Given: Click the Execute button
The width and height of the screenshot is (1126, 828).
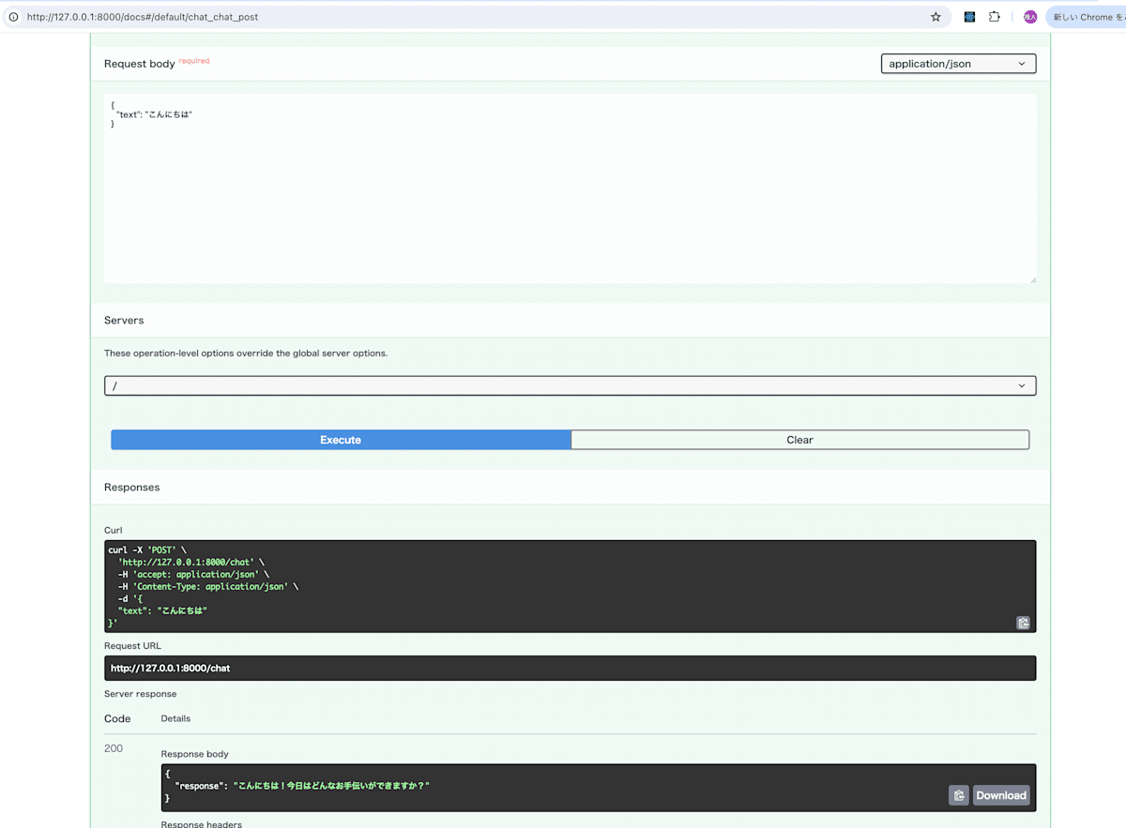Looking at the screenshot, I should [x=341, y=440].
